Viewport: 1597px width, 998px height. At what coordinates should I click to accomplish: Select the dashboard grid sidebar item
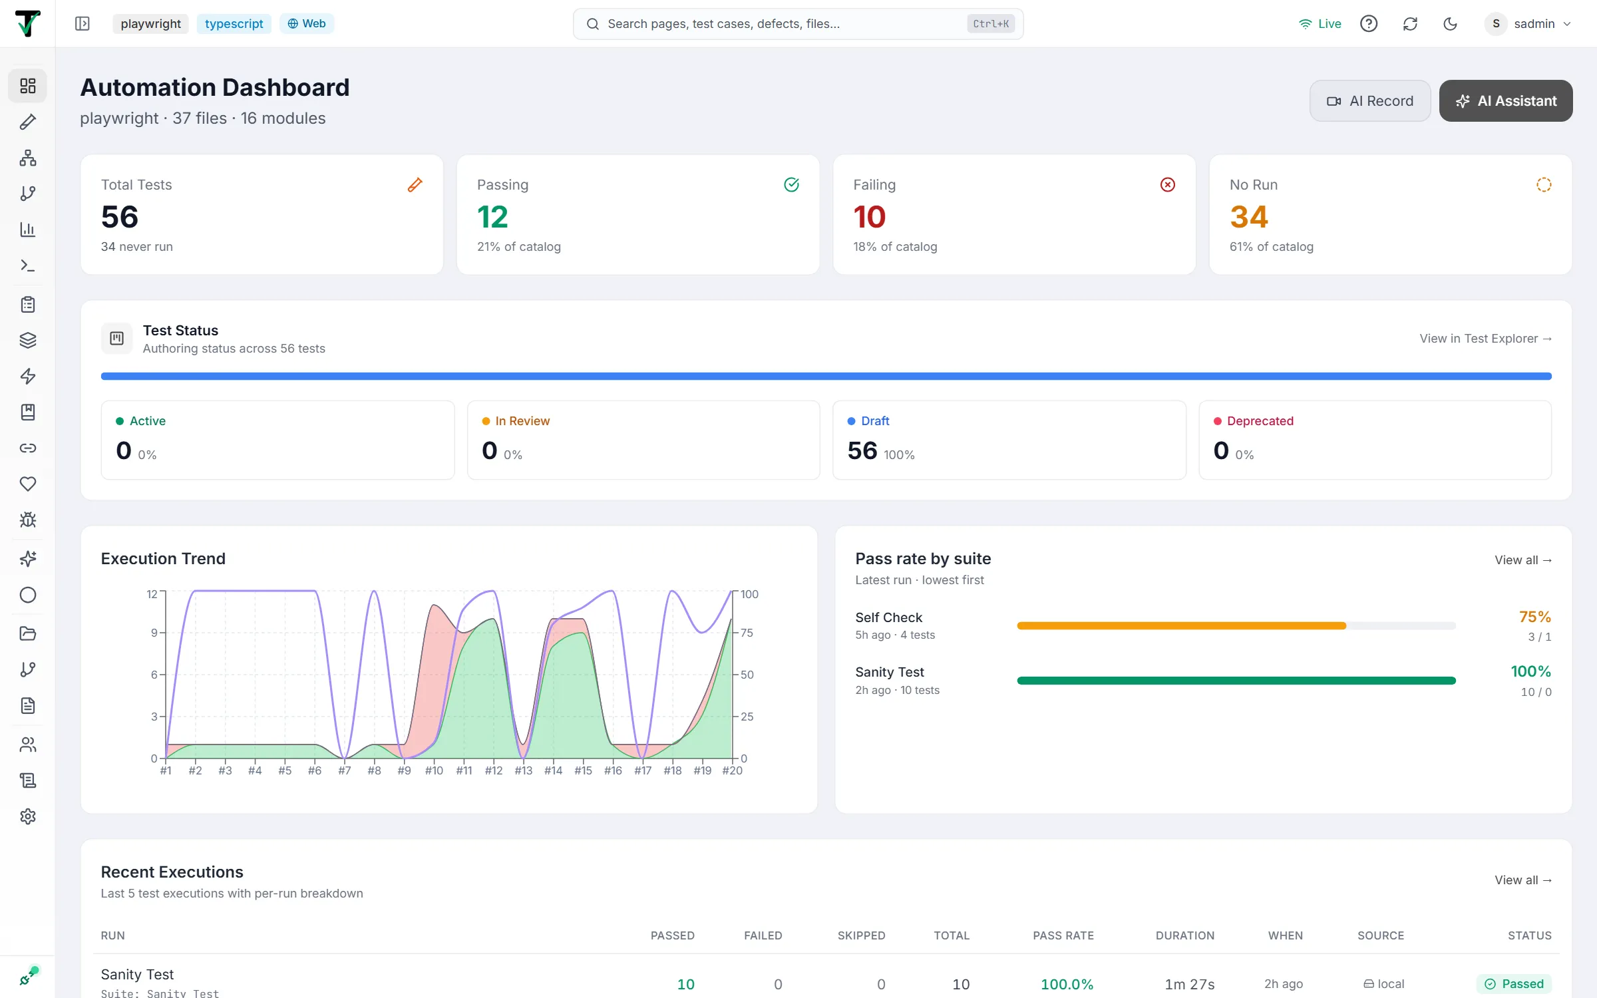pyautogui.click(x=28, y=86)
